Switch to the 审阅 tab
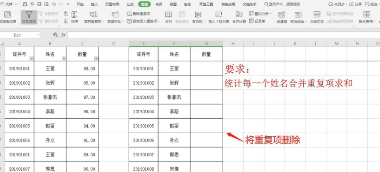This screenshot has width=380, height=172. point(159,4)
